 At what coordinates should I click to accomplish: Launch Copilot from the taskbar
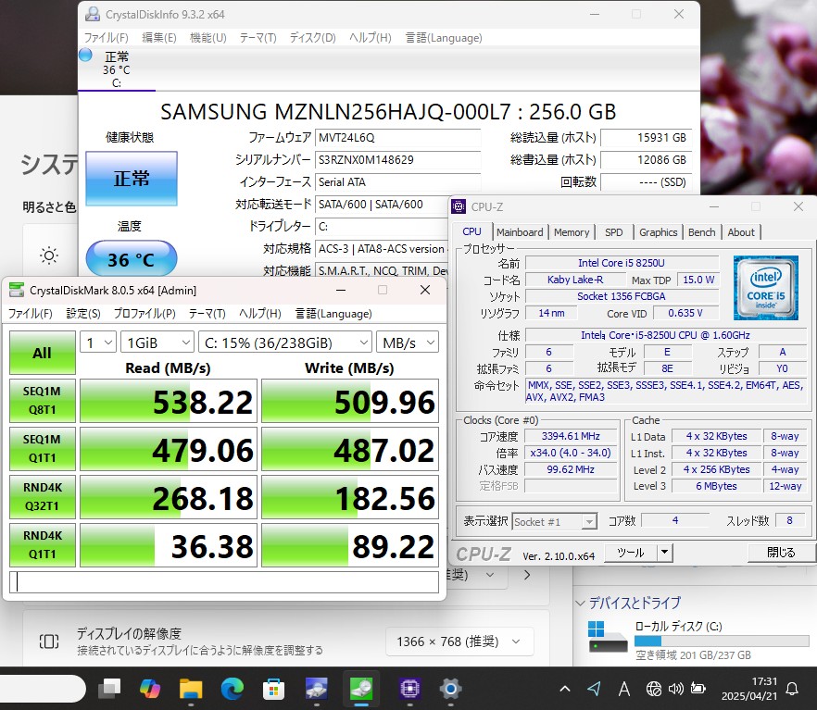click(x=150, y=689)
